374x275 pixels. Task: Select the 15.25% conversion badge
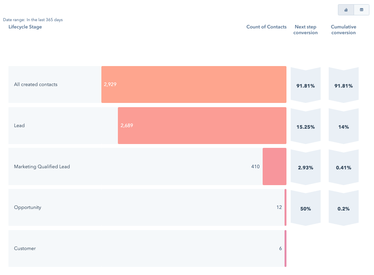click(306, 126)
